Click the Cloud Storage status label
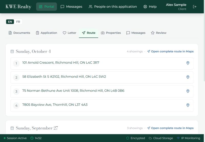 point(163,138)
